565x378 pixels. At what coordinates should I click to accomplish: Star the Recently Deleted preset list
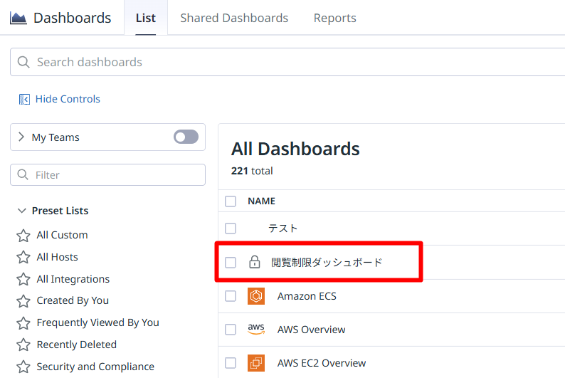click(x=23, y=345)
